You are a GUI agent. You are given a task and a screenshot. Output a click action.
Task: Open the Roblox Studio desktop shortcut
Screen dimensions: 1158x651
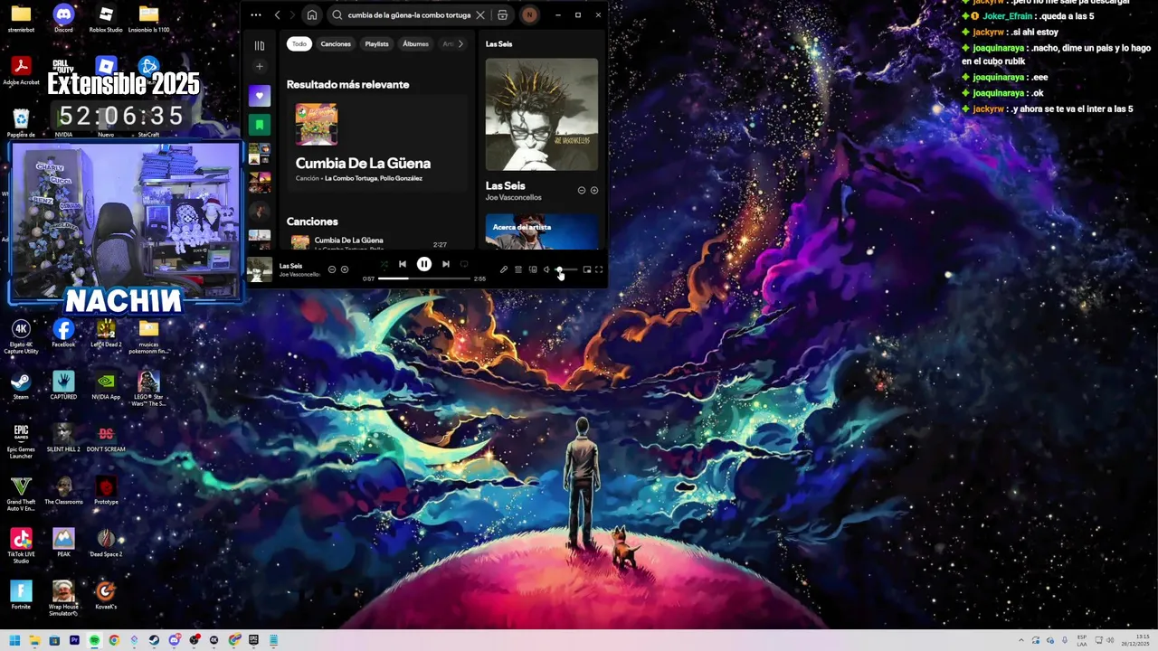tap(106, 18)
